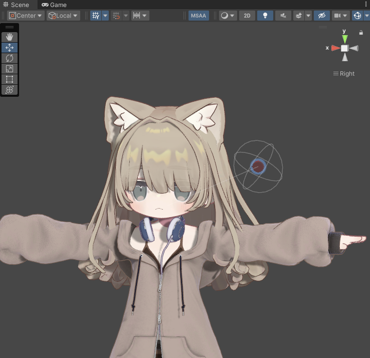The image size is (370, 358).
Task: Click the red X axis cone
Action: click(335, 48)
